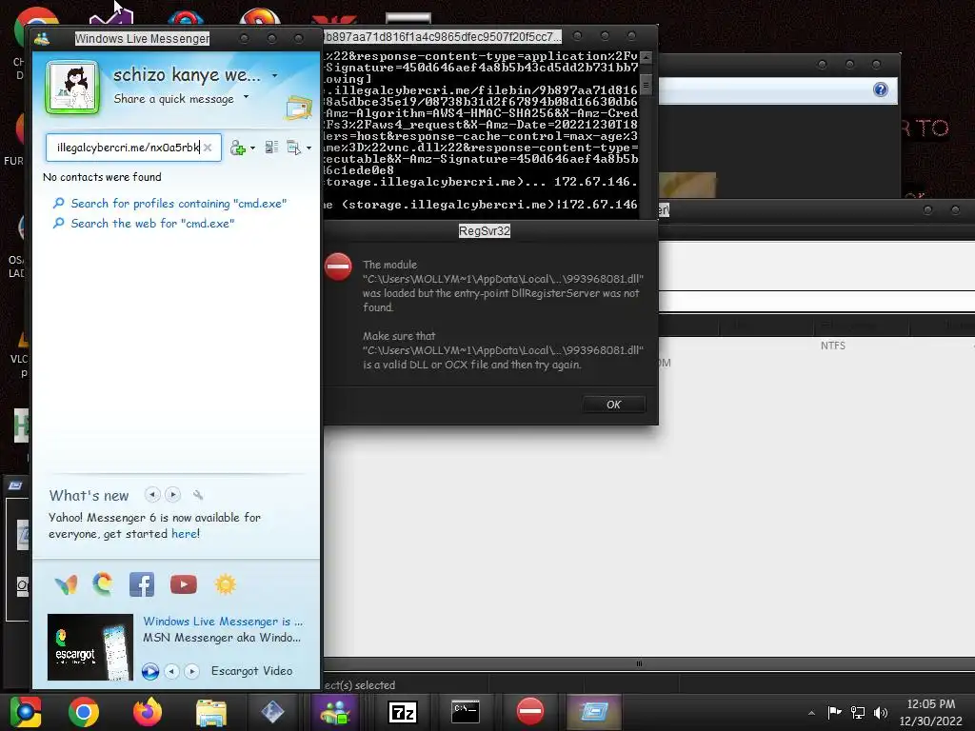Image resolution: width=975 pixels, height=731 pixels.
Task: Go to previous Escargot Video item
Action: tap(172, 671)
